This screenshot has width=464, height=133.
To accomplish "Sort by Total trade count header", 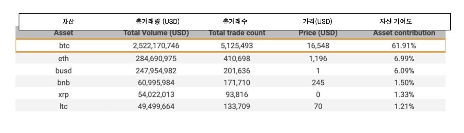I will tap(237, 33).
